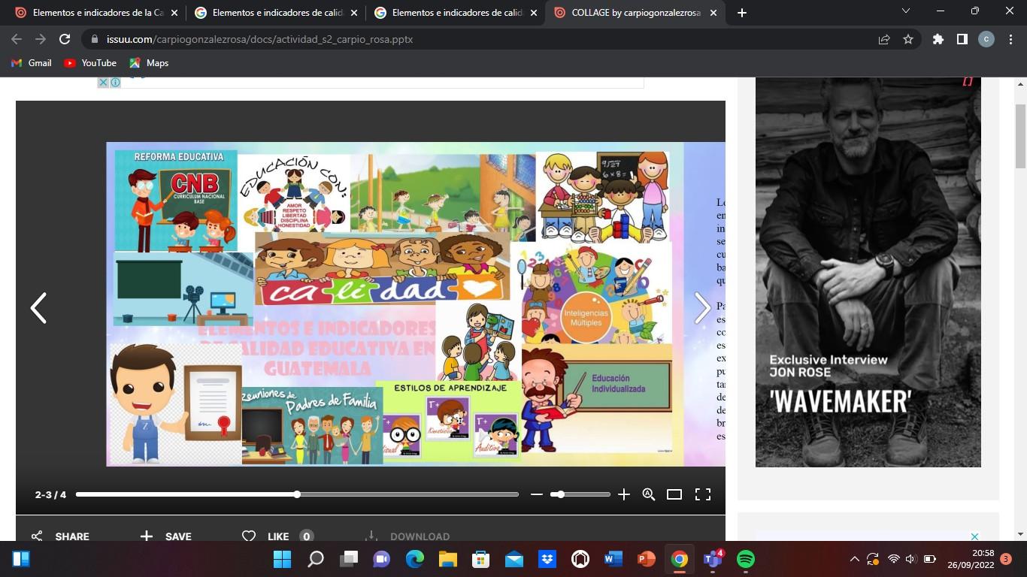
Task: Close the top banner ad
Action: coord(104,82)
